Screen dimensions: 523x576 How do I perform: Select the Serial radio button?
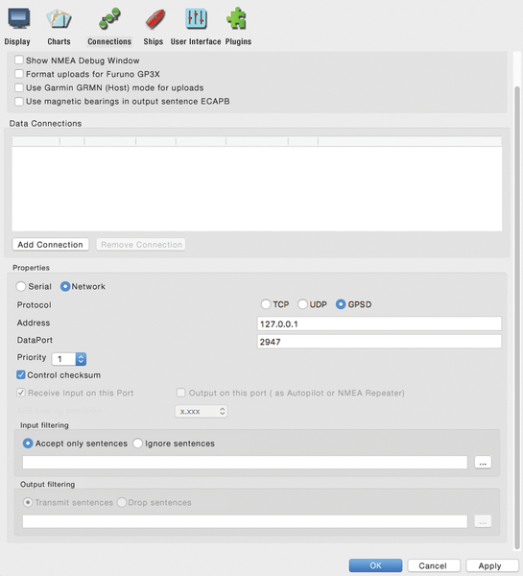(x=21, y=286)
